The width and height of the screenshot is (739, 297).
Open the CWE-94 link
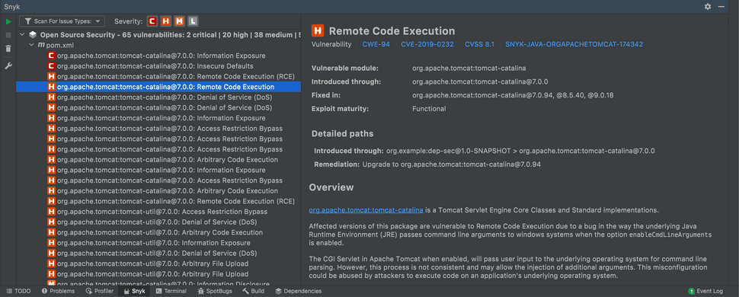[376, 44]
